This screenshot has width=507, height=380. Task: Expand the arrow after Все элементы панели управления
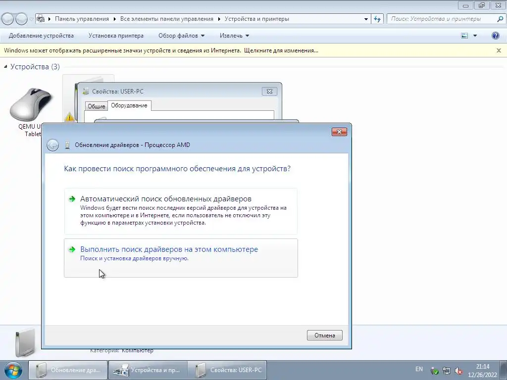click(x=219, y=19)
